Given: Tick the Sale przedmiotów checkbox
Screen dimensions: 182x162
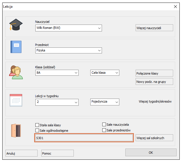Looking at the screenshot, I should pos(104,130).
